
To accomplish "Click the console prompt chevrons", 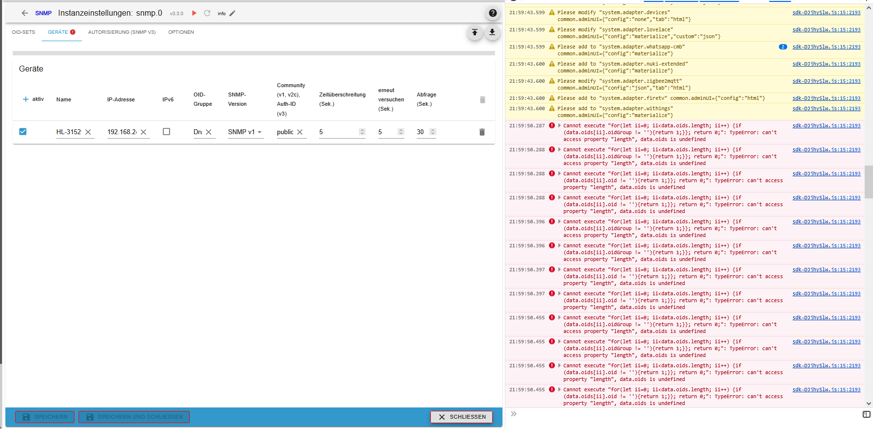I will pyautogui.click(x=514, y=414).
